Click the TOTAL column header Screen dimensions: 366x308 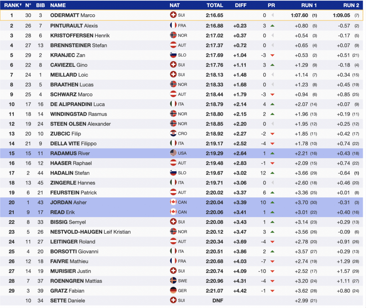point(214,5)
